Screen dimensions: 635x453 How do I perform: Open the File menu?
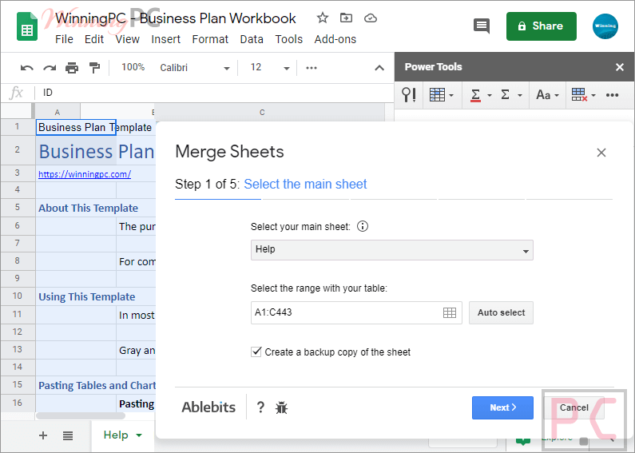tap(64, 39)
